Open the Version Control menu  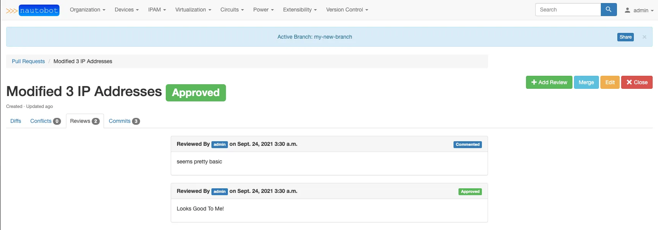pos(347,10)
